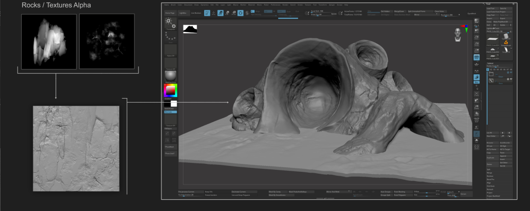Click the sculptris sphere icon in the shelf
This screenshot has width=530, height=211.
coord(247,13)
